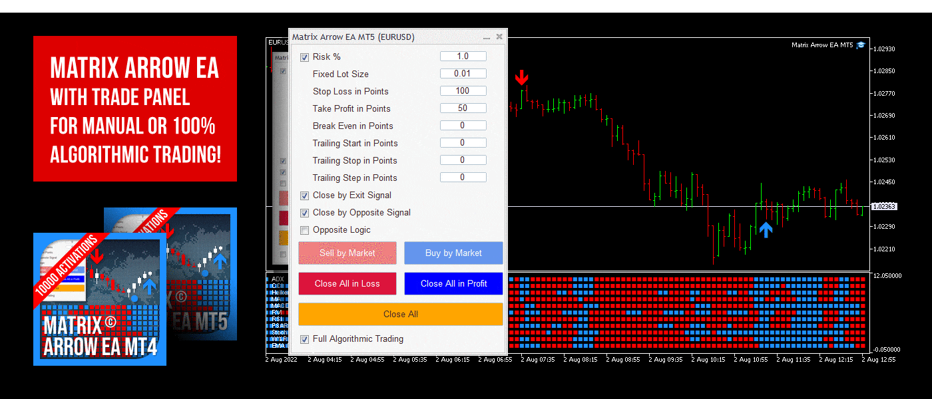Click the Take Profit in Points label

pyautogui.click(x=351, y=108)
